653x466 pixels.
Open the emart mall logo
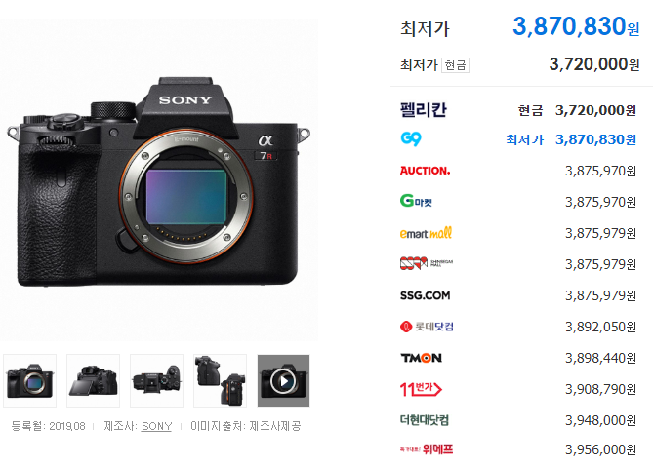426,233
